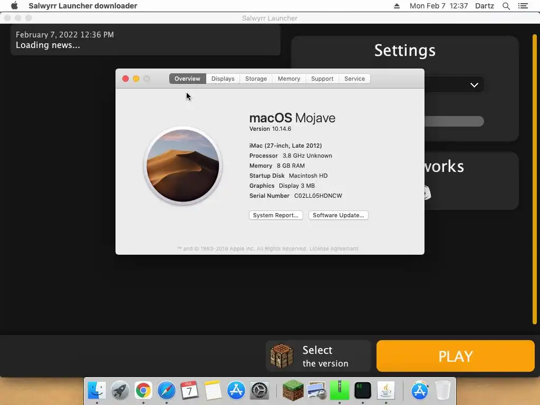Open Terminal from the Dock
Screen dimensions: 540x405
click(363, 391)
